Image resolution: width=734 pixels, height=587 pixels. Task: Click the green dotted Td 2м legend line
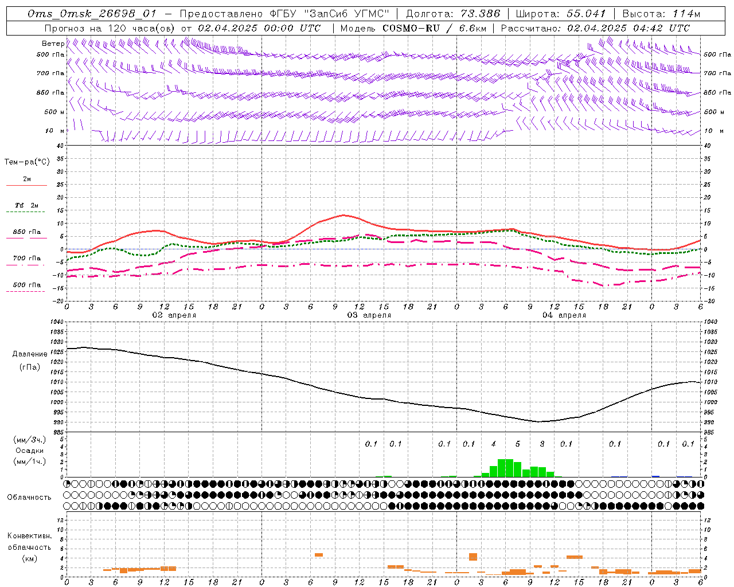(x=26, y=212)
